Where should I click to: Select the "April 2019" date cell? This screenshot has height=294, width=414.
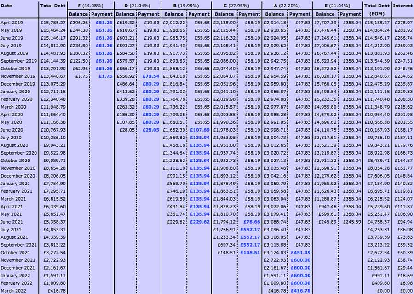tap(11, 23)
